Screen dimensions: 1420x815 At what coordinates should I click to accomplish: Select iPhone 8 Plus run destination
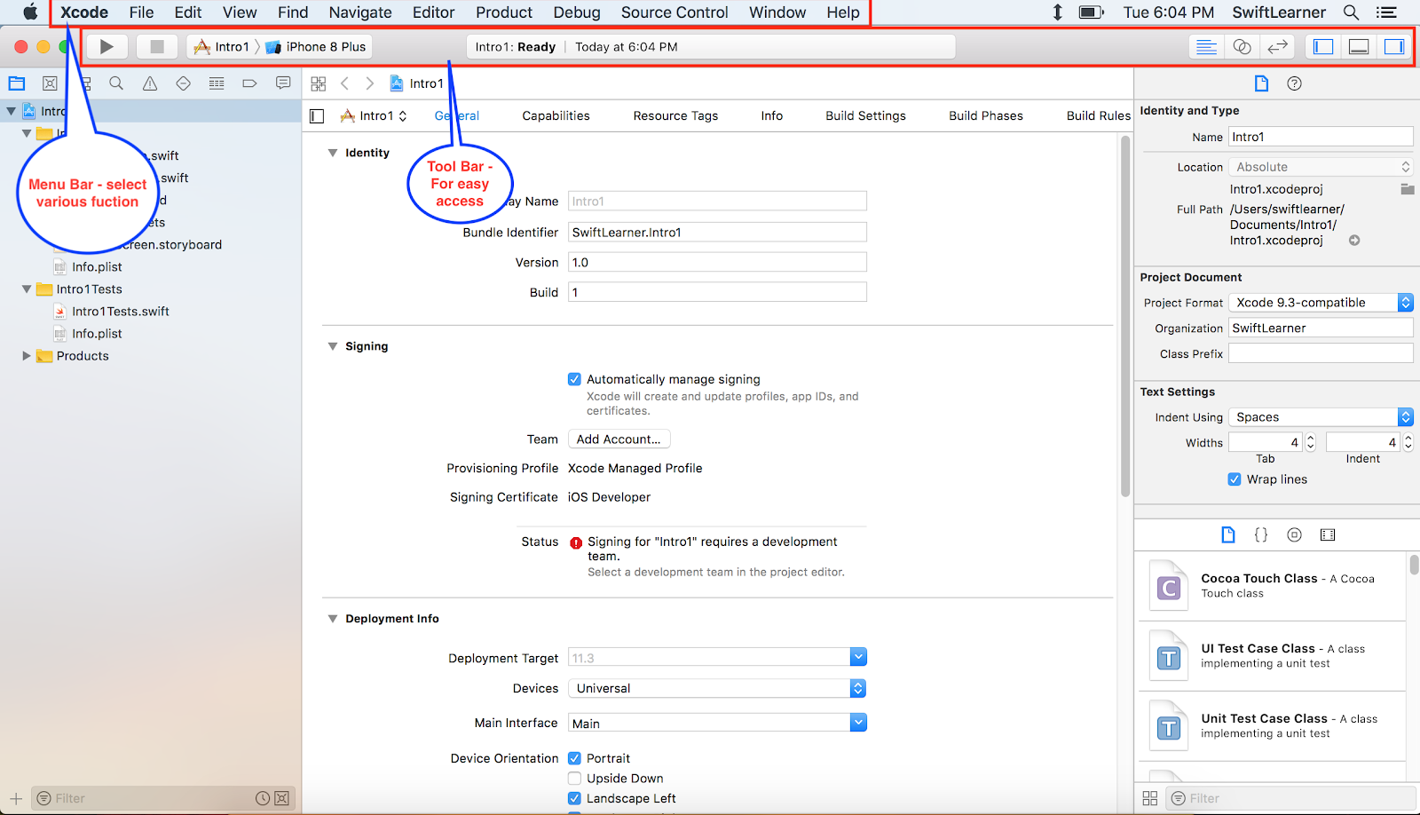(x=316, y=47)
